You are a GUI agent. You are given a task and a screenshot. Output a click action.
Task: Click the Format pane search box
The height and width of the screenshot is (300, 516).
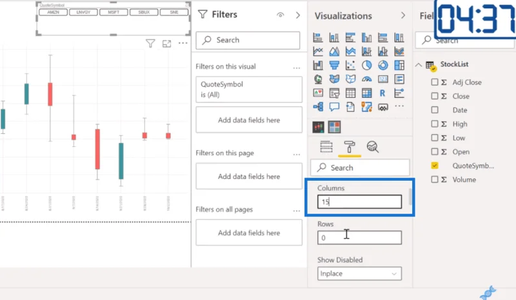(360, 167)
